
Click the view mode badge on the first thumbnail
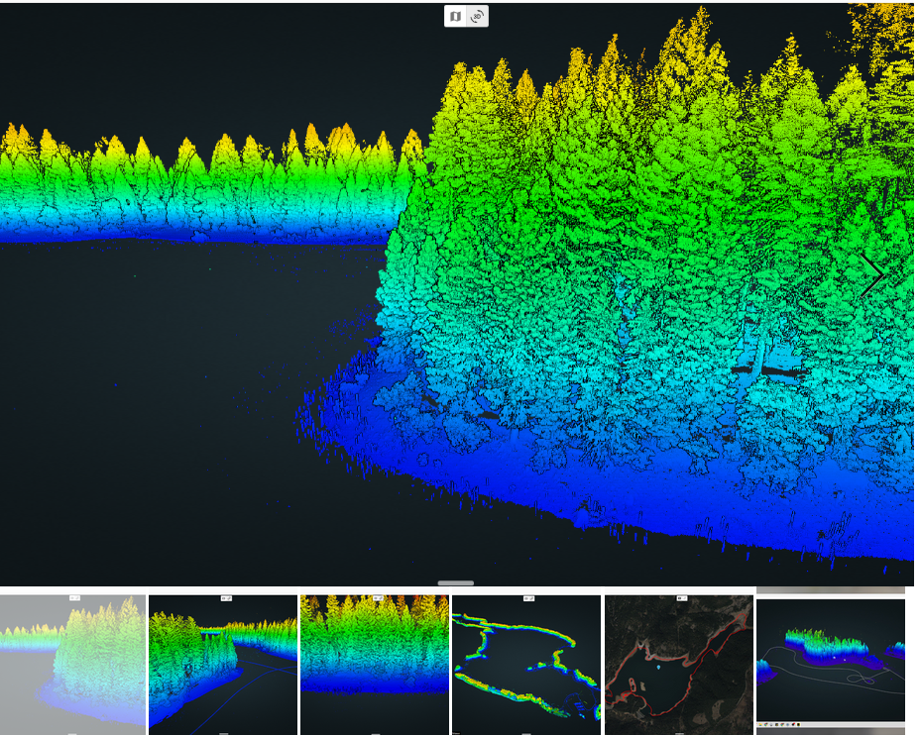(74, 598)
